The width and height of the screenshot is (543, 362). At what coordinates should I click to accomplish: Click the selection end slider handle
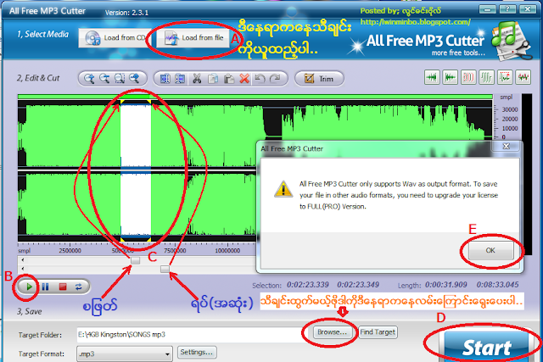click(x=165, y=269)
